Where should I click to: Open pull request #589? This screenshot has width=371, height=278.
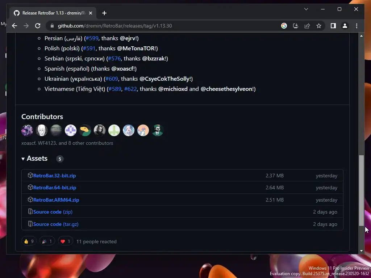pos(115,89)
